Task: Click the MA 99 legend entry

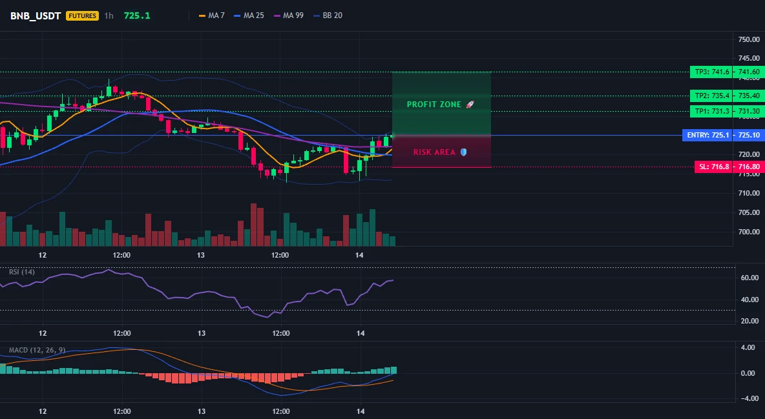Action: click(289, 15)
